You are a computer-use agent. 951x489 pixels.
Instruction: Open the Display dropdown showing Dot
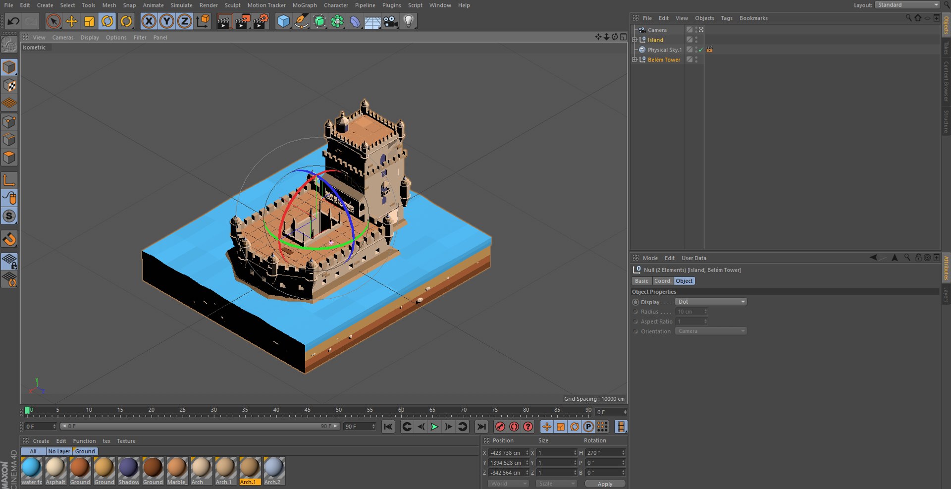pyautogui.click(x=711, y=302)
